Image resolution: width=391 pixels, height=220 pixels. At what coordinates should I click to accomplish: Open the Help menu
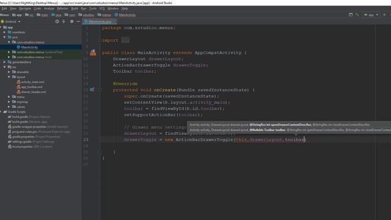pos(125,9)
